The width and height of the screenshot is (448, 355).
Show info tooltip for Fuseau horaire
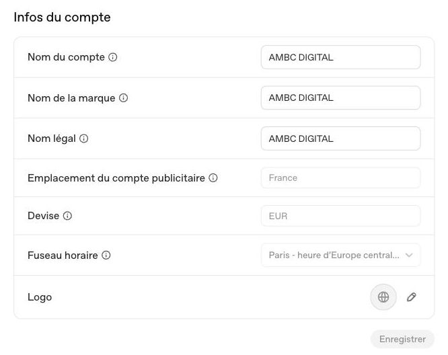pos(106,255)
